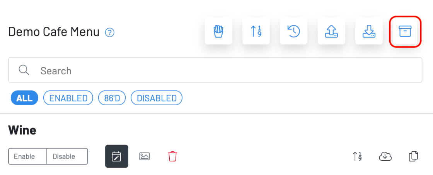Click the Wine cloud download icon
This screenshot has height=175, width=433.
point(385,156)
